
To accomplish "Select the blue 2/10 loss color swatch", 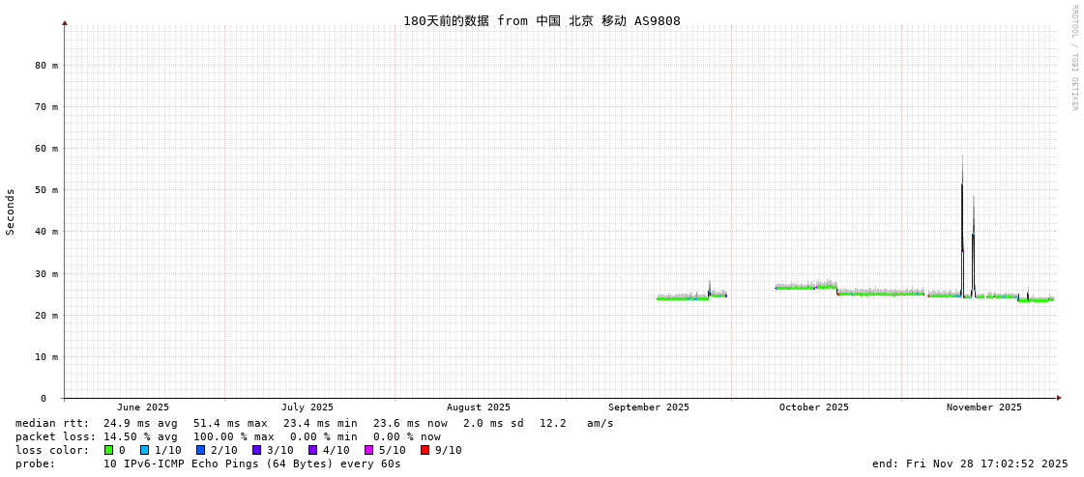I will (201, 450).
